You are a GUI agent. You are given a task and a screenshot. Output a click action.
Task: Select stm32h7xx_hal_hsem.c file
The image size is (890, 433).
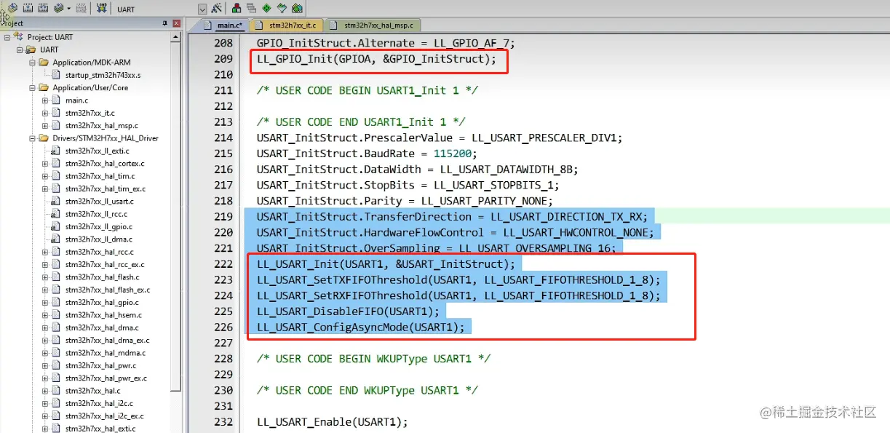pyautogui.click(x=103, y=315)
